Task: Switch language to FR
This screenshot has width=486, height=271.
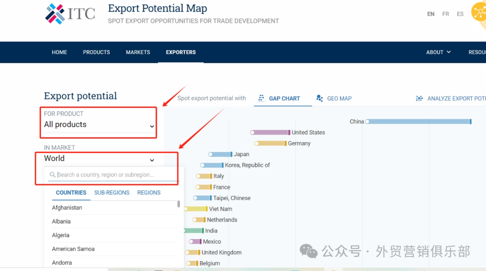Action: click(x=445, y=14)
